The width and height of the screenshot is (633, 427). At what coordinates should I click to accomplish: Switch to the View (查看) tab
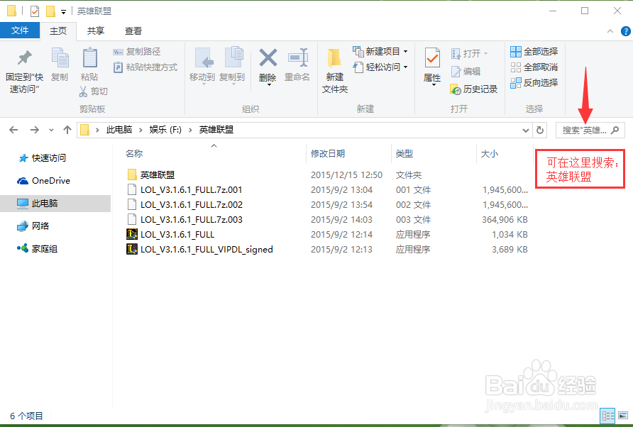(133, 31)
